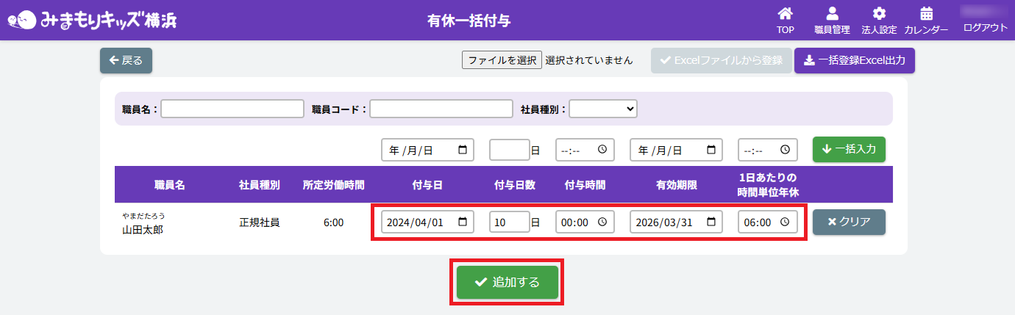1015x315 pixels.
Task: Open bulk 有効期限 date picker above table
Action: click(x=710, y=150)
